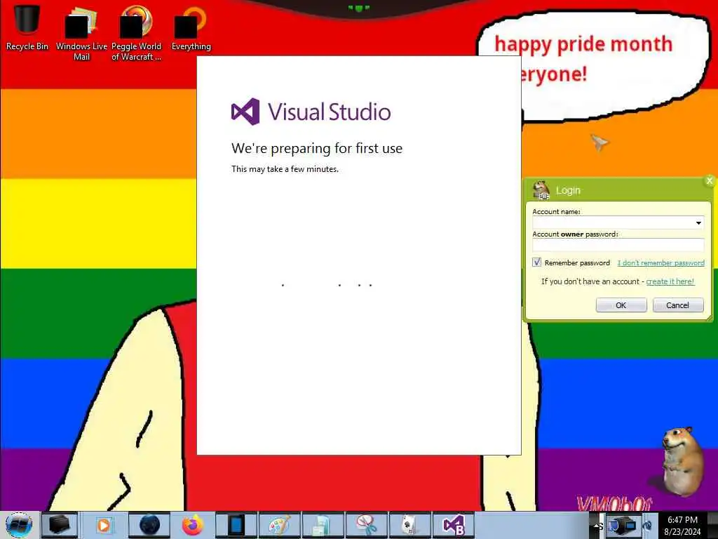Open Solitaire cards taskbar icon
Screen dimensions: 718x539
click(409, 525)
